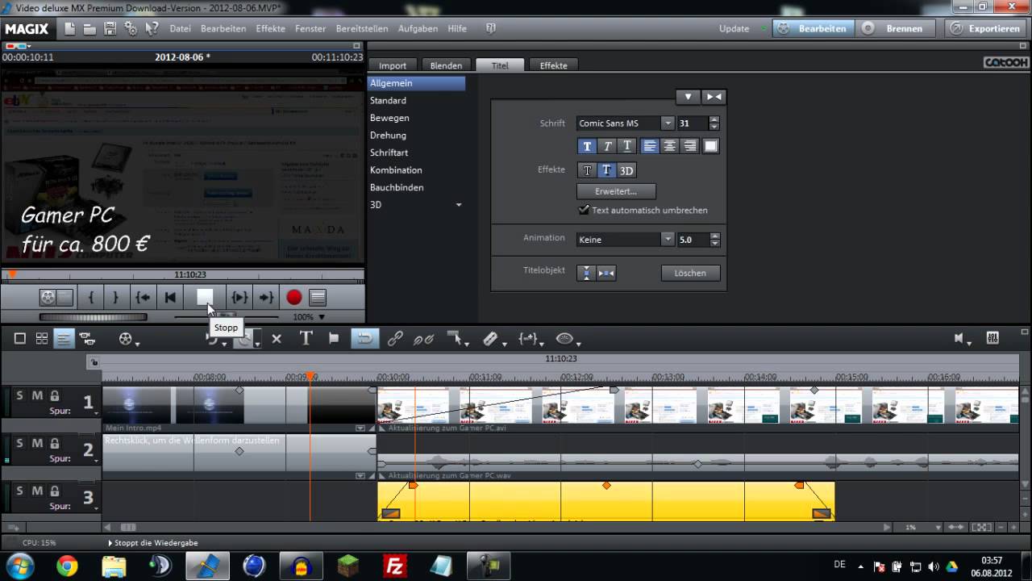The height and width of the screenshot is (581, 1032).
Task: Set in-point with left brace button
Action: pyautogui.click(x=91, y=298)
